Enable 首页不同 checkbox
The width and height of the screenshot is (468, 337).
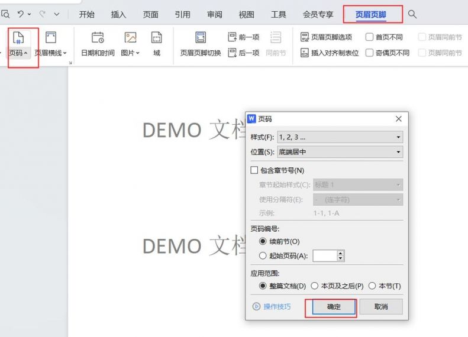point(369,37)
